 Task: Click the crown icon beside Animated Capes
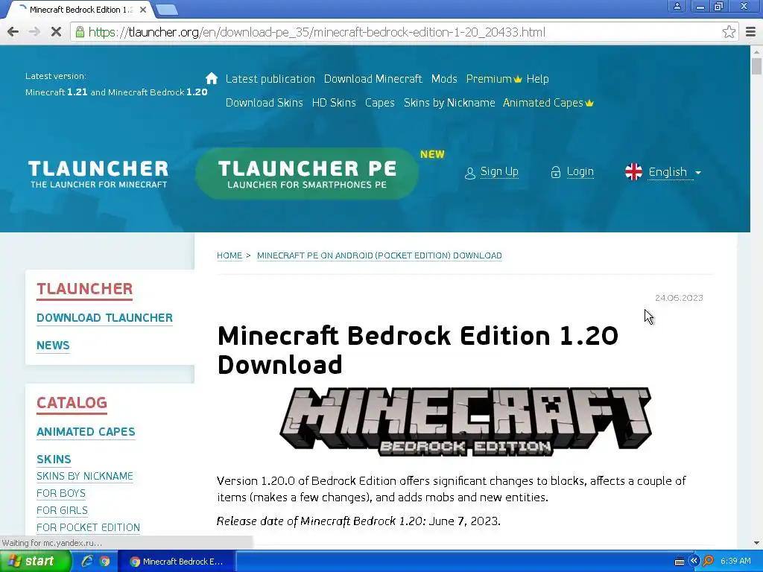(589, 103)
